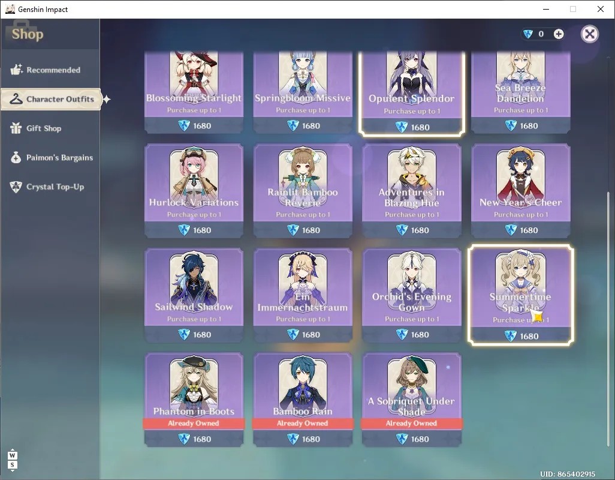This screenshot has height=480, width=615.
Task: Open the Recommended shop tab
Action: [x=50, y=70]
